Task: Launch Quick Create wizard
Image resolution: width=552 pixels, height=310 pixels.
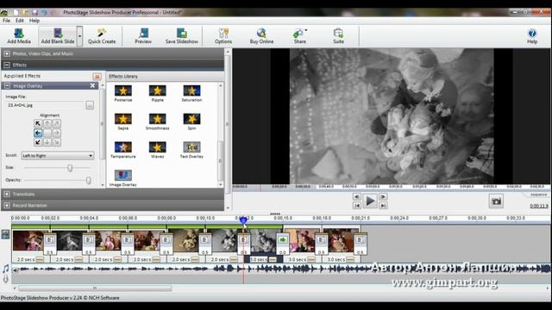Action: click(102, 36)
